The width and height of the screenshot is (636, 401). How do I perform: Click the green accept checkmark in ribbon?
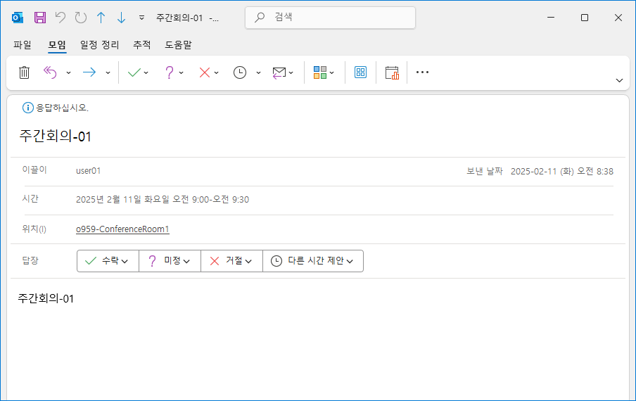pyautogui.click(x=134, y=72)
